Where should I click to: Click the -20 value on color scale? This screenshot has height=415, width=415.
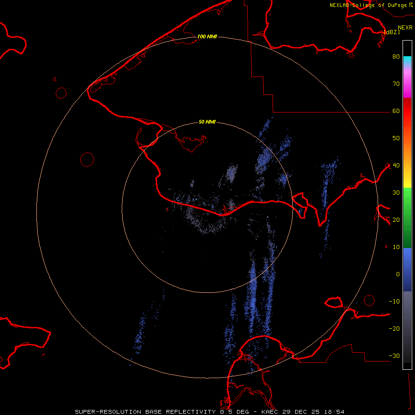(x=394, y=329)
